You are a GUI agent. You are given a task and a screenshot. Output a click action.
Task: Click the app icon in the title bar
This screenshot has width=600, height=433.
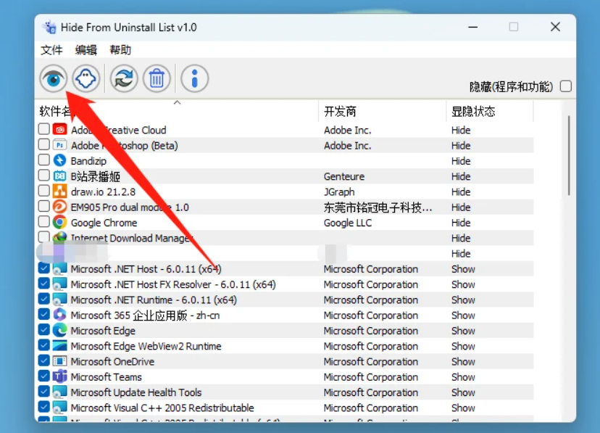pyautogui.click(x=49, y=27)
